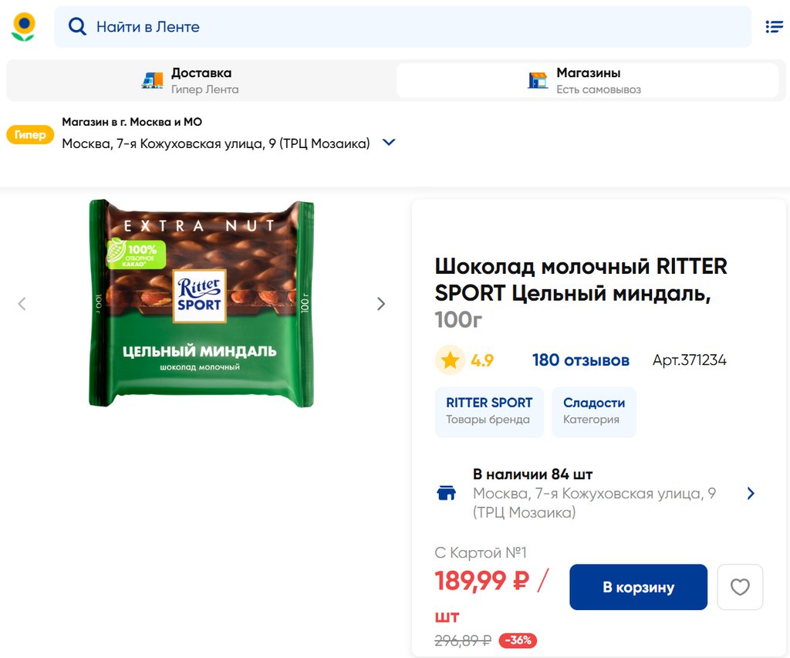This screenshot has height=658, width=790.
Task: Expand store availability details chevron
Action: tap(751, 494)
